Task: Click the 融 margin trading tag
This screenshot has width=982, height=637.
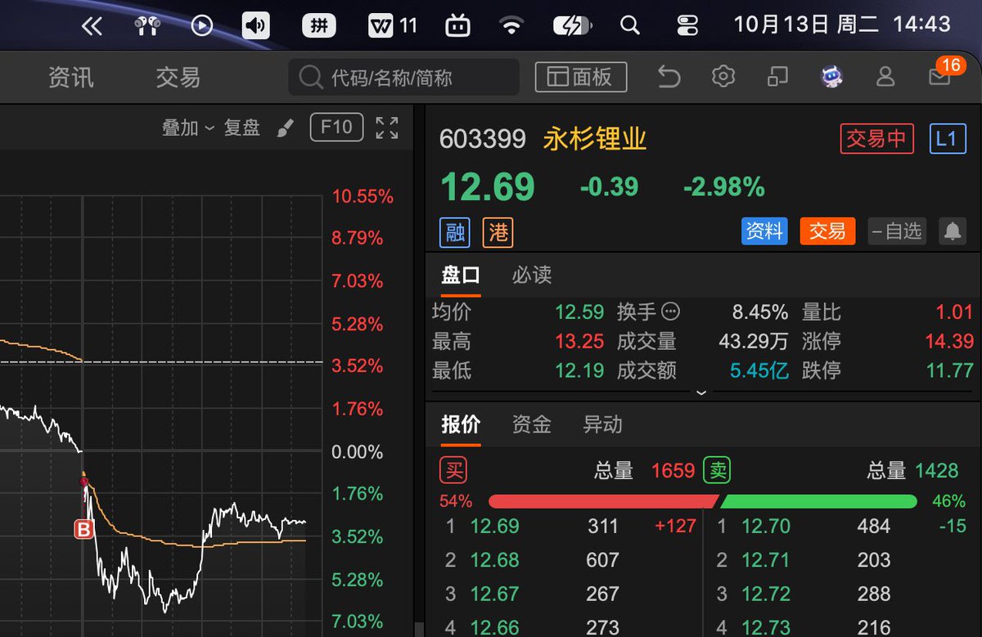Action: [x=455, y=231]
